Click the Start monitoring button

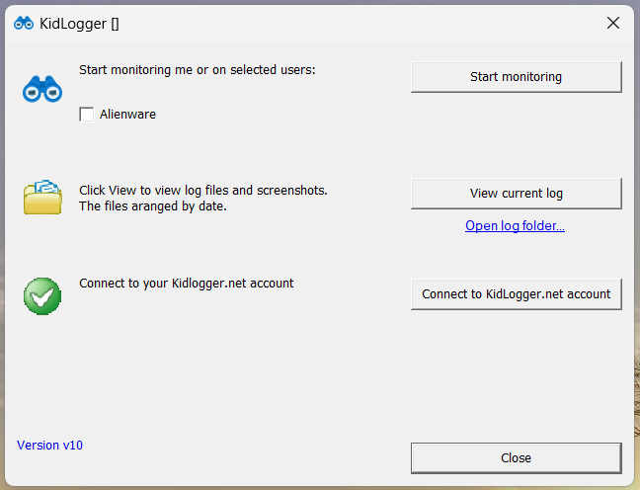[x=517, y=77]
